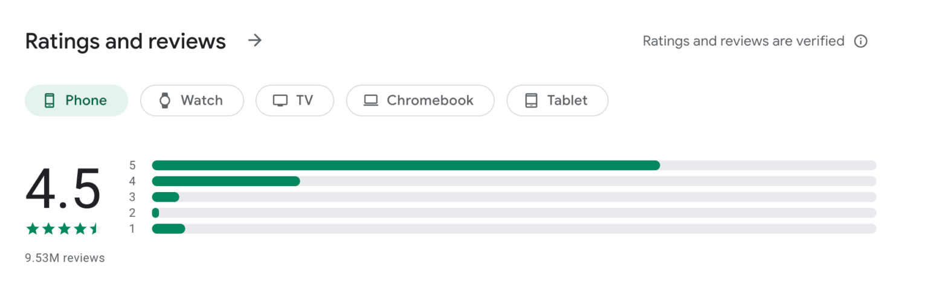The image size is (928, 299).
Task: Filter reviews by Chromebook
Action: [420, 100]
